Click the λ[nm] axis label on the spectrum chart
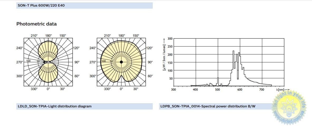Screen dimensions: 312x130 click(x=280, y=90)
